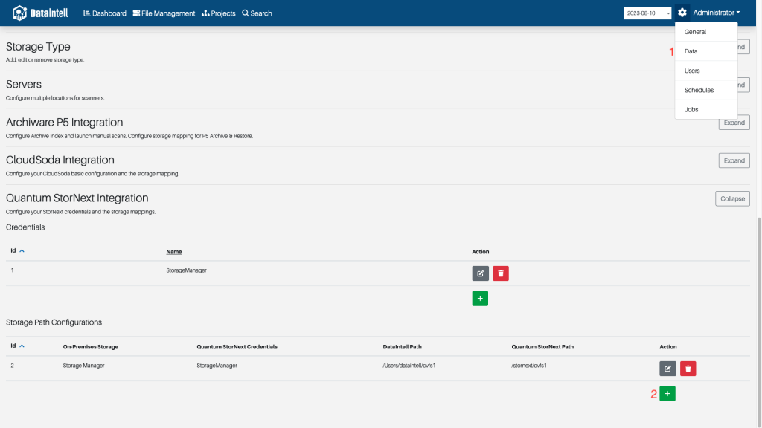762x428 pixels.
Task: Select Users from settings menu
Action: [706, 71]
